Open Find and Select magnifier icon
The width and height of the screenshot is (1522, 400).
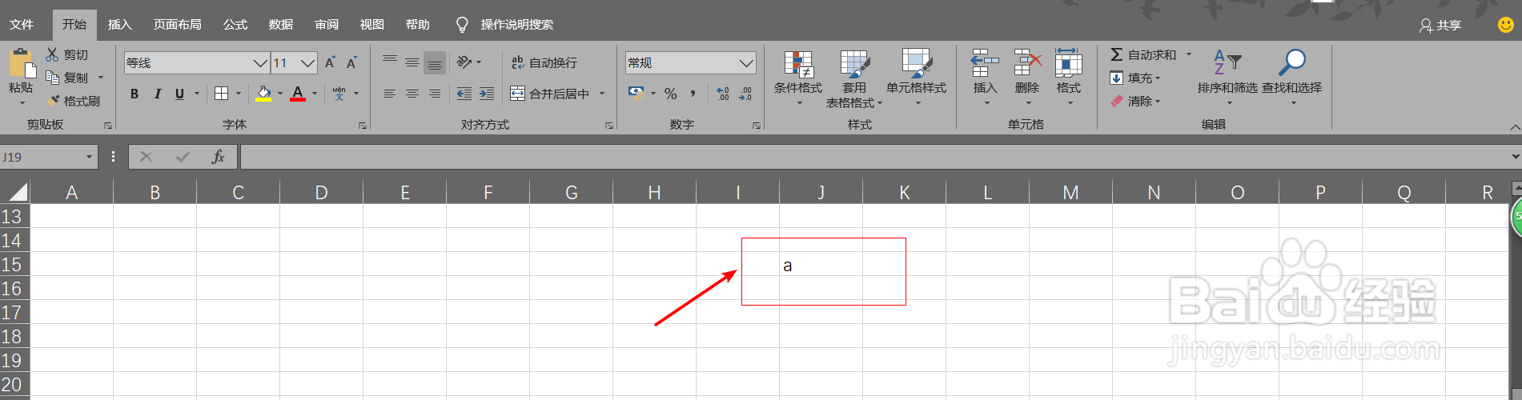tap(1291, 62)
